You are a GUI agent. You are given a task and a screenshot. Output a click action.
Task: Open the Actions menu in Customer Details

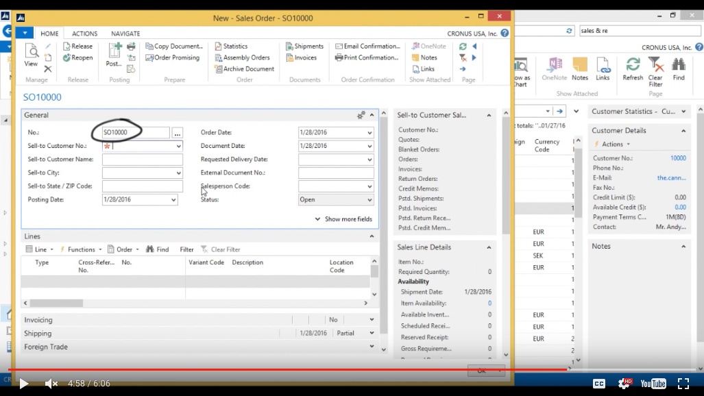(612, 144)
